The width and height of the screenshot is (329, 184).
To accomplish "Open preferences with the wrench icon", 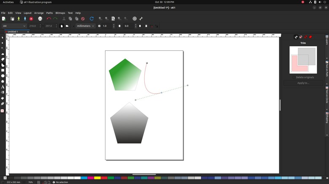I will (x=141, y=18).
